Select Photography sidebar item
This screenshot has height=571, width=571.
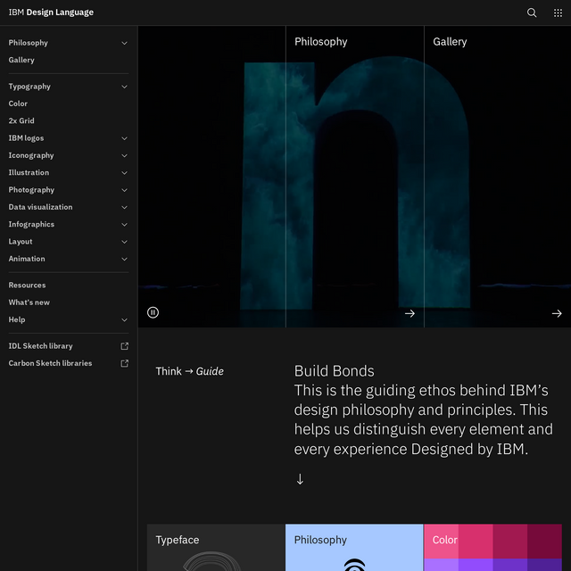(31, 190)
